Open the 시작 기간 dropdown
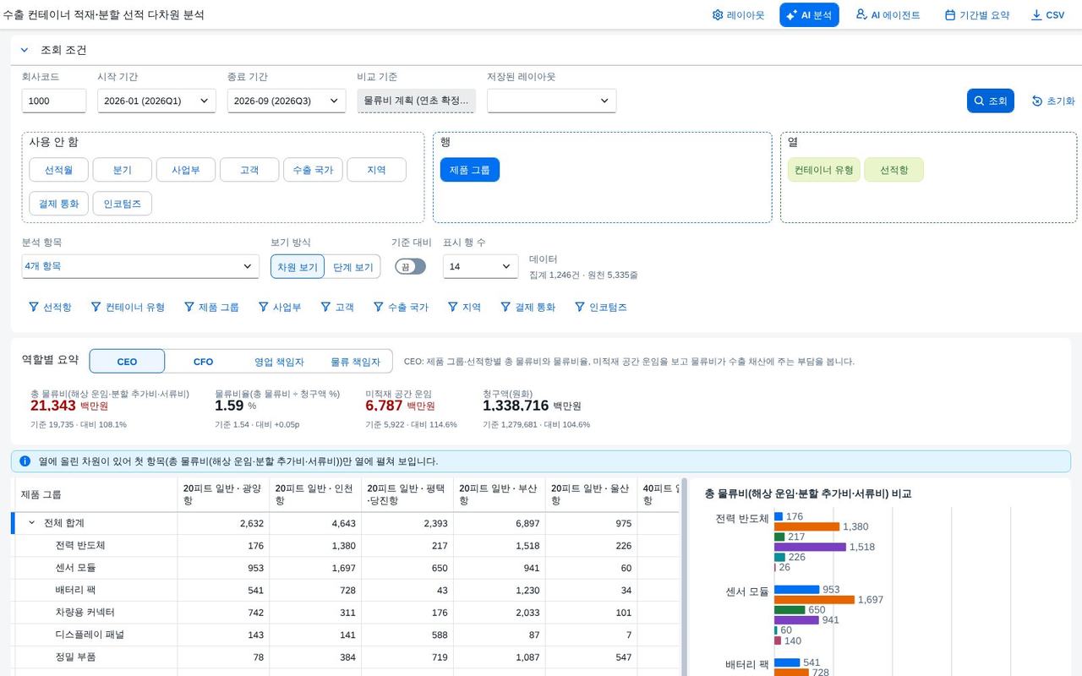 [x=156, y=101]
